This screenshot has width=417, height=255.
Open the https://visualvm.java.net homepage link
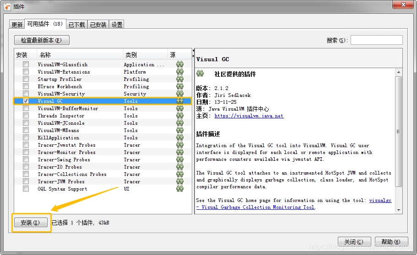pyautogui.click(x=249, y=116)
